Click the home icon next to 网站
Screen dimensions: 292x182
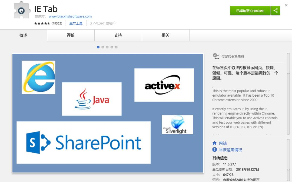(214, 143)
